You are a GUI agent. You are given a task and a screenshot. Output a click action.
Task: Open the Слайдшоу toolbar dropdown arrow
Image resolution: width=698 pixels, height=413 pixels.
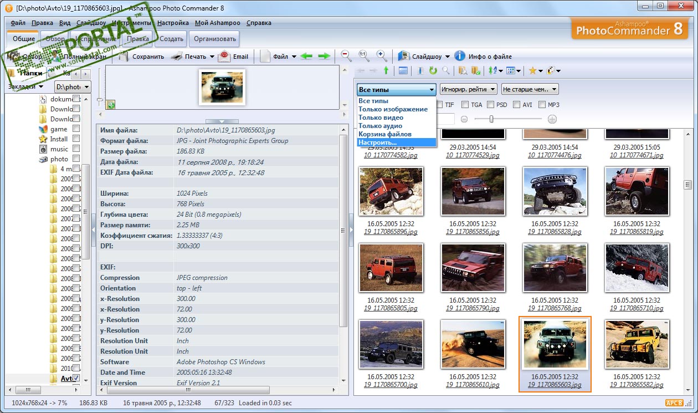[x=447, y=57]
